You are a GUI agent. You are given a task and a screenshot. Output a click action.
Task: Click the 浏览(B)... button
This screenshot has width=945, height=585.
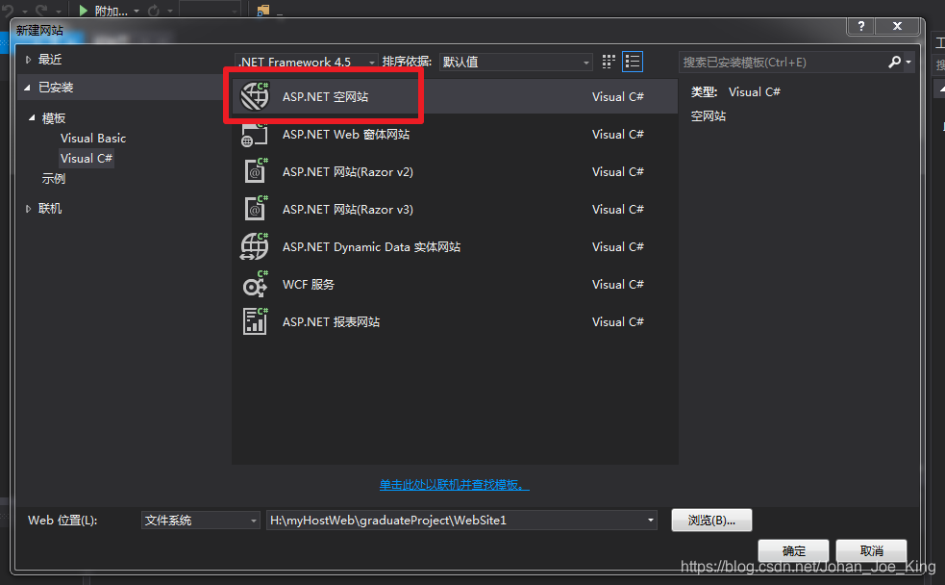(711, 520)
